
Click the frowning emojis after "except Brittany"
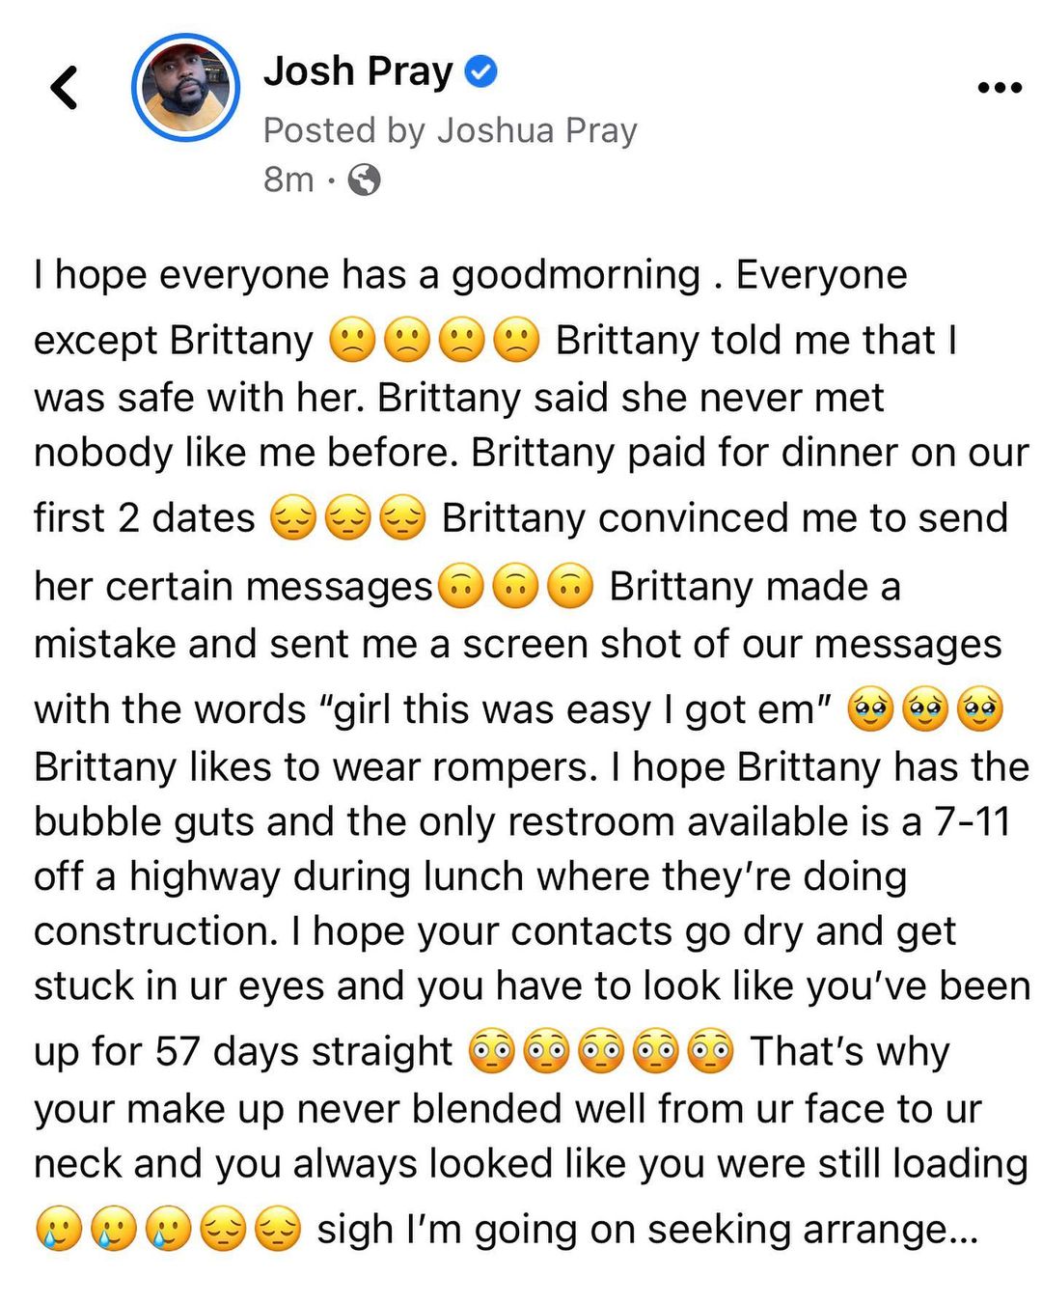point(434,341)
